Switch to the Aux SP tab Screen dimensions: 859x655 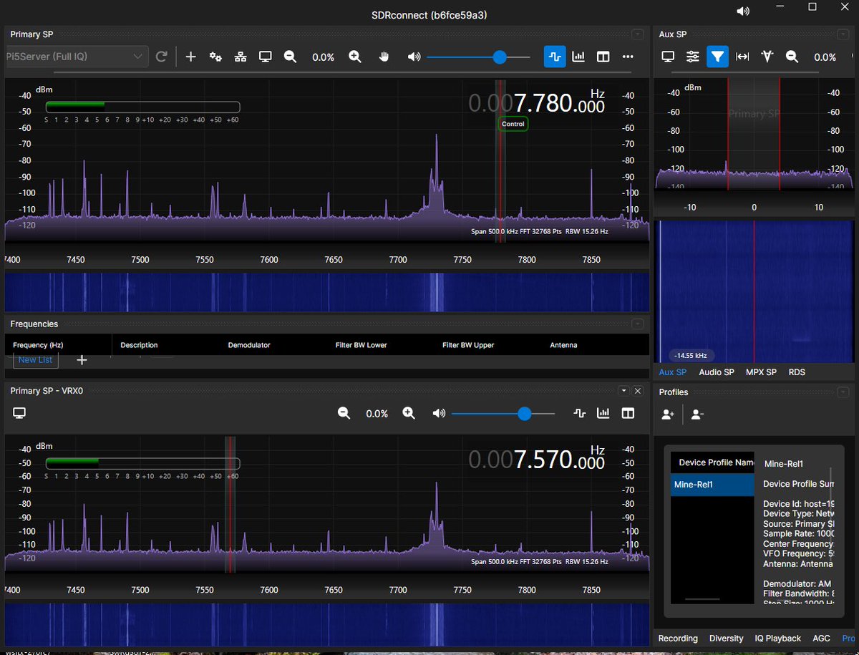click(672, 372)
